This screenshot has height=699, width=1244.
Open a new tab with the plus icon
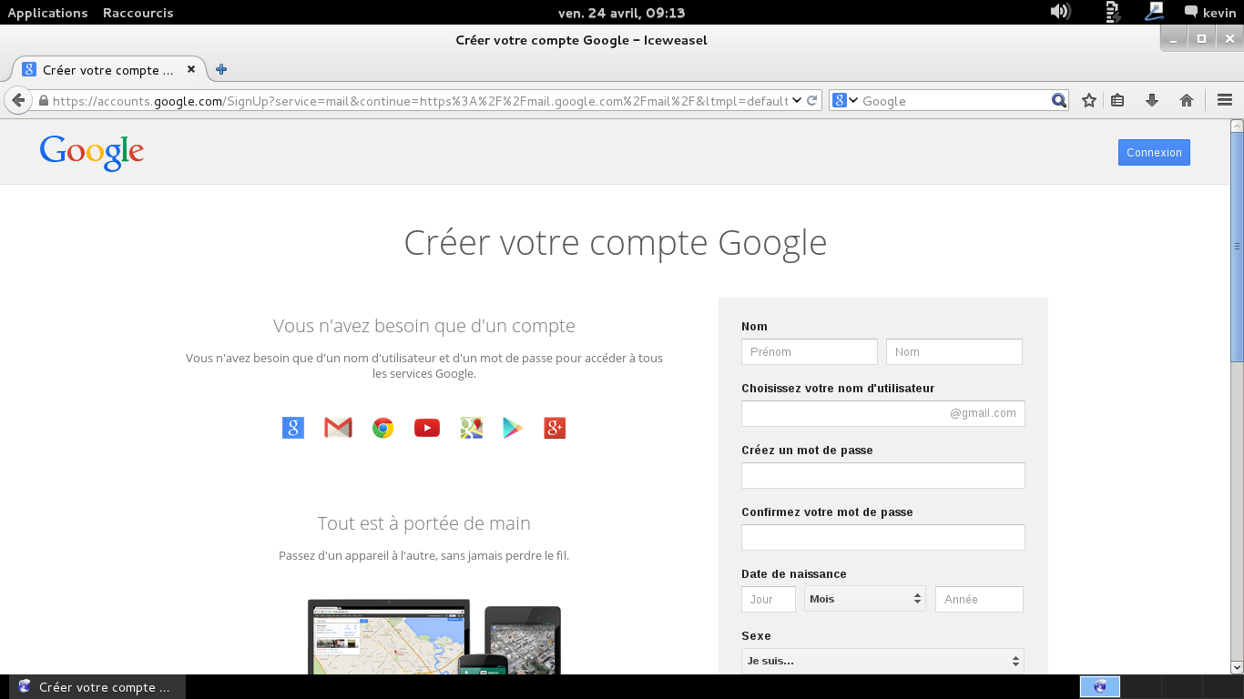click(221, 69)
